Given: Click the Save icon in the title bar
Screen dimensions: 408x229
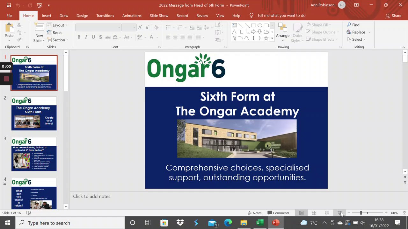Looking at the screenshot, I should click(9, 5).
